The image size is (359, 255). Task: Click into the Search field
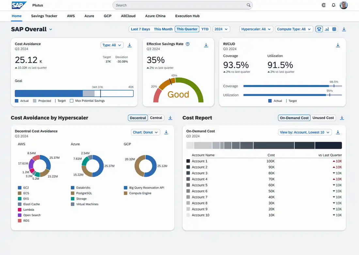pyautogui.click(x=182, y=5)
